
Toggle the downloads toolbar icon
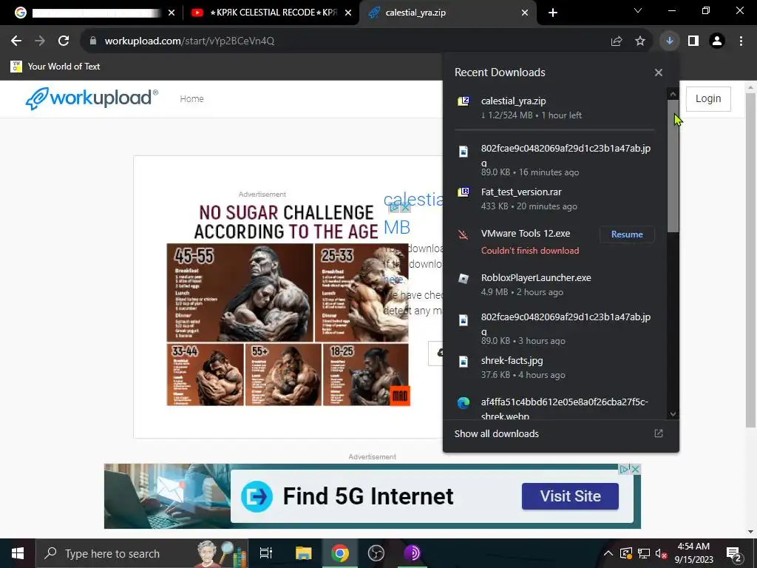[670, 41]
